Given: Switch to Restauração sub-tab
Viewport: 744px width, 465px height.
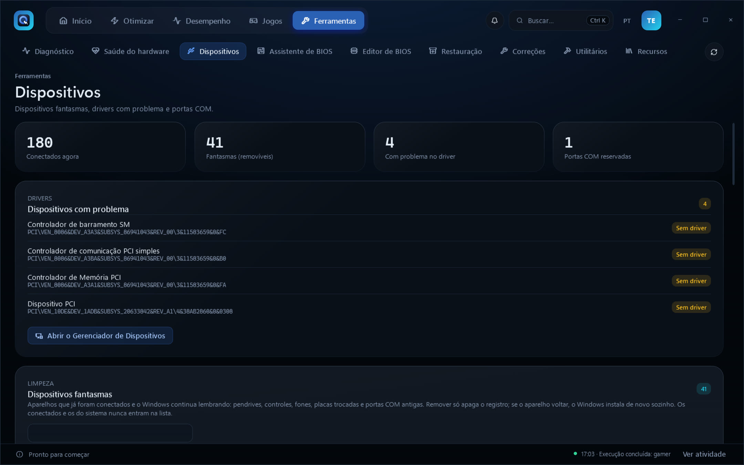Looking at the screenshot, I should point(455,51).
